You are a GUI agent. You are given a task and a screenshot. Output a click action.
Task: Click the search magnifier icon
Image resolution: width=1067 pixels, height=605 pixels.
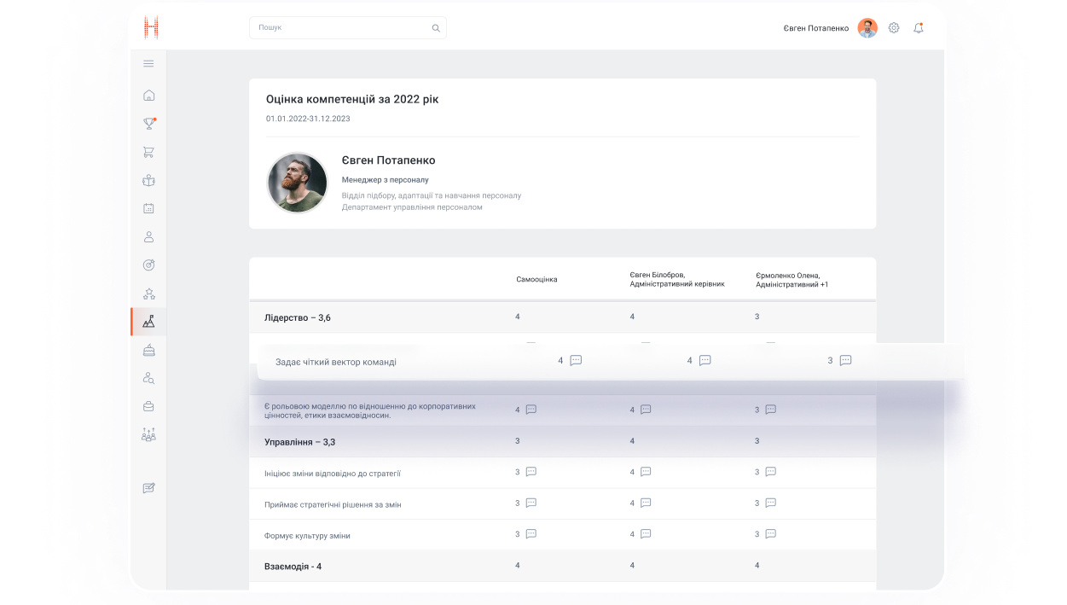click(x=436, y=28)
